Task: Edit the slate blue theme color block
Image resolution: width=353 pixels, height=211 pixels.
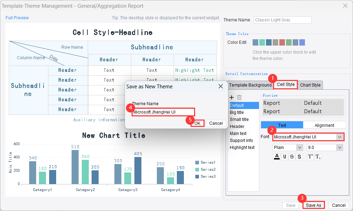Action: pyautogui.click(x=295, y=42)
